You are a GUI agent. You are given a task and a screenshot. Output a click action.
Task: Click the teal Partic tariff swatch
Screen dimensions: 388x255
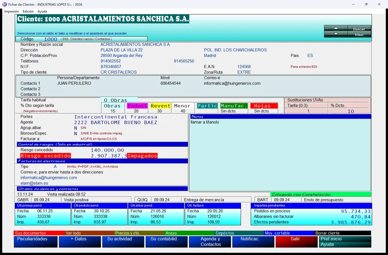207,106
